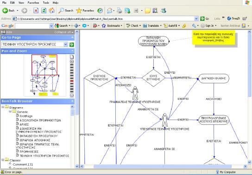Hide the left navigation panel
This screenshot has height=175, width=252.
(x=6, y=32)
